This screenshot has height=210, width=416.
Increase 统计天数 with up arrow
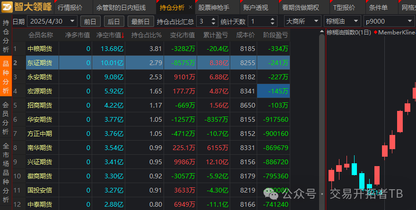click(x=272, y=19)
